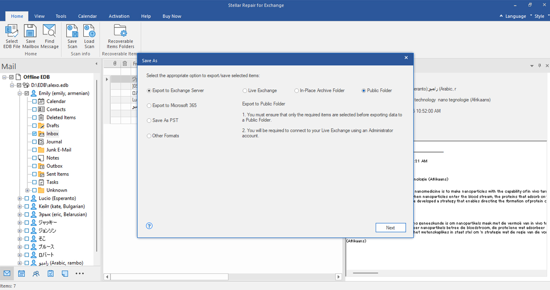Close the Save As dialog

[406, 58]
